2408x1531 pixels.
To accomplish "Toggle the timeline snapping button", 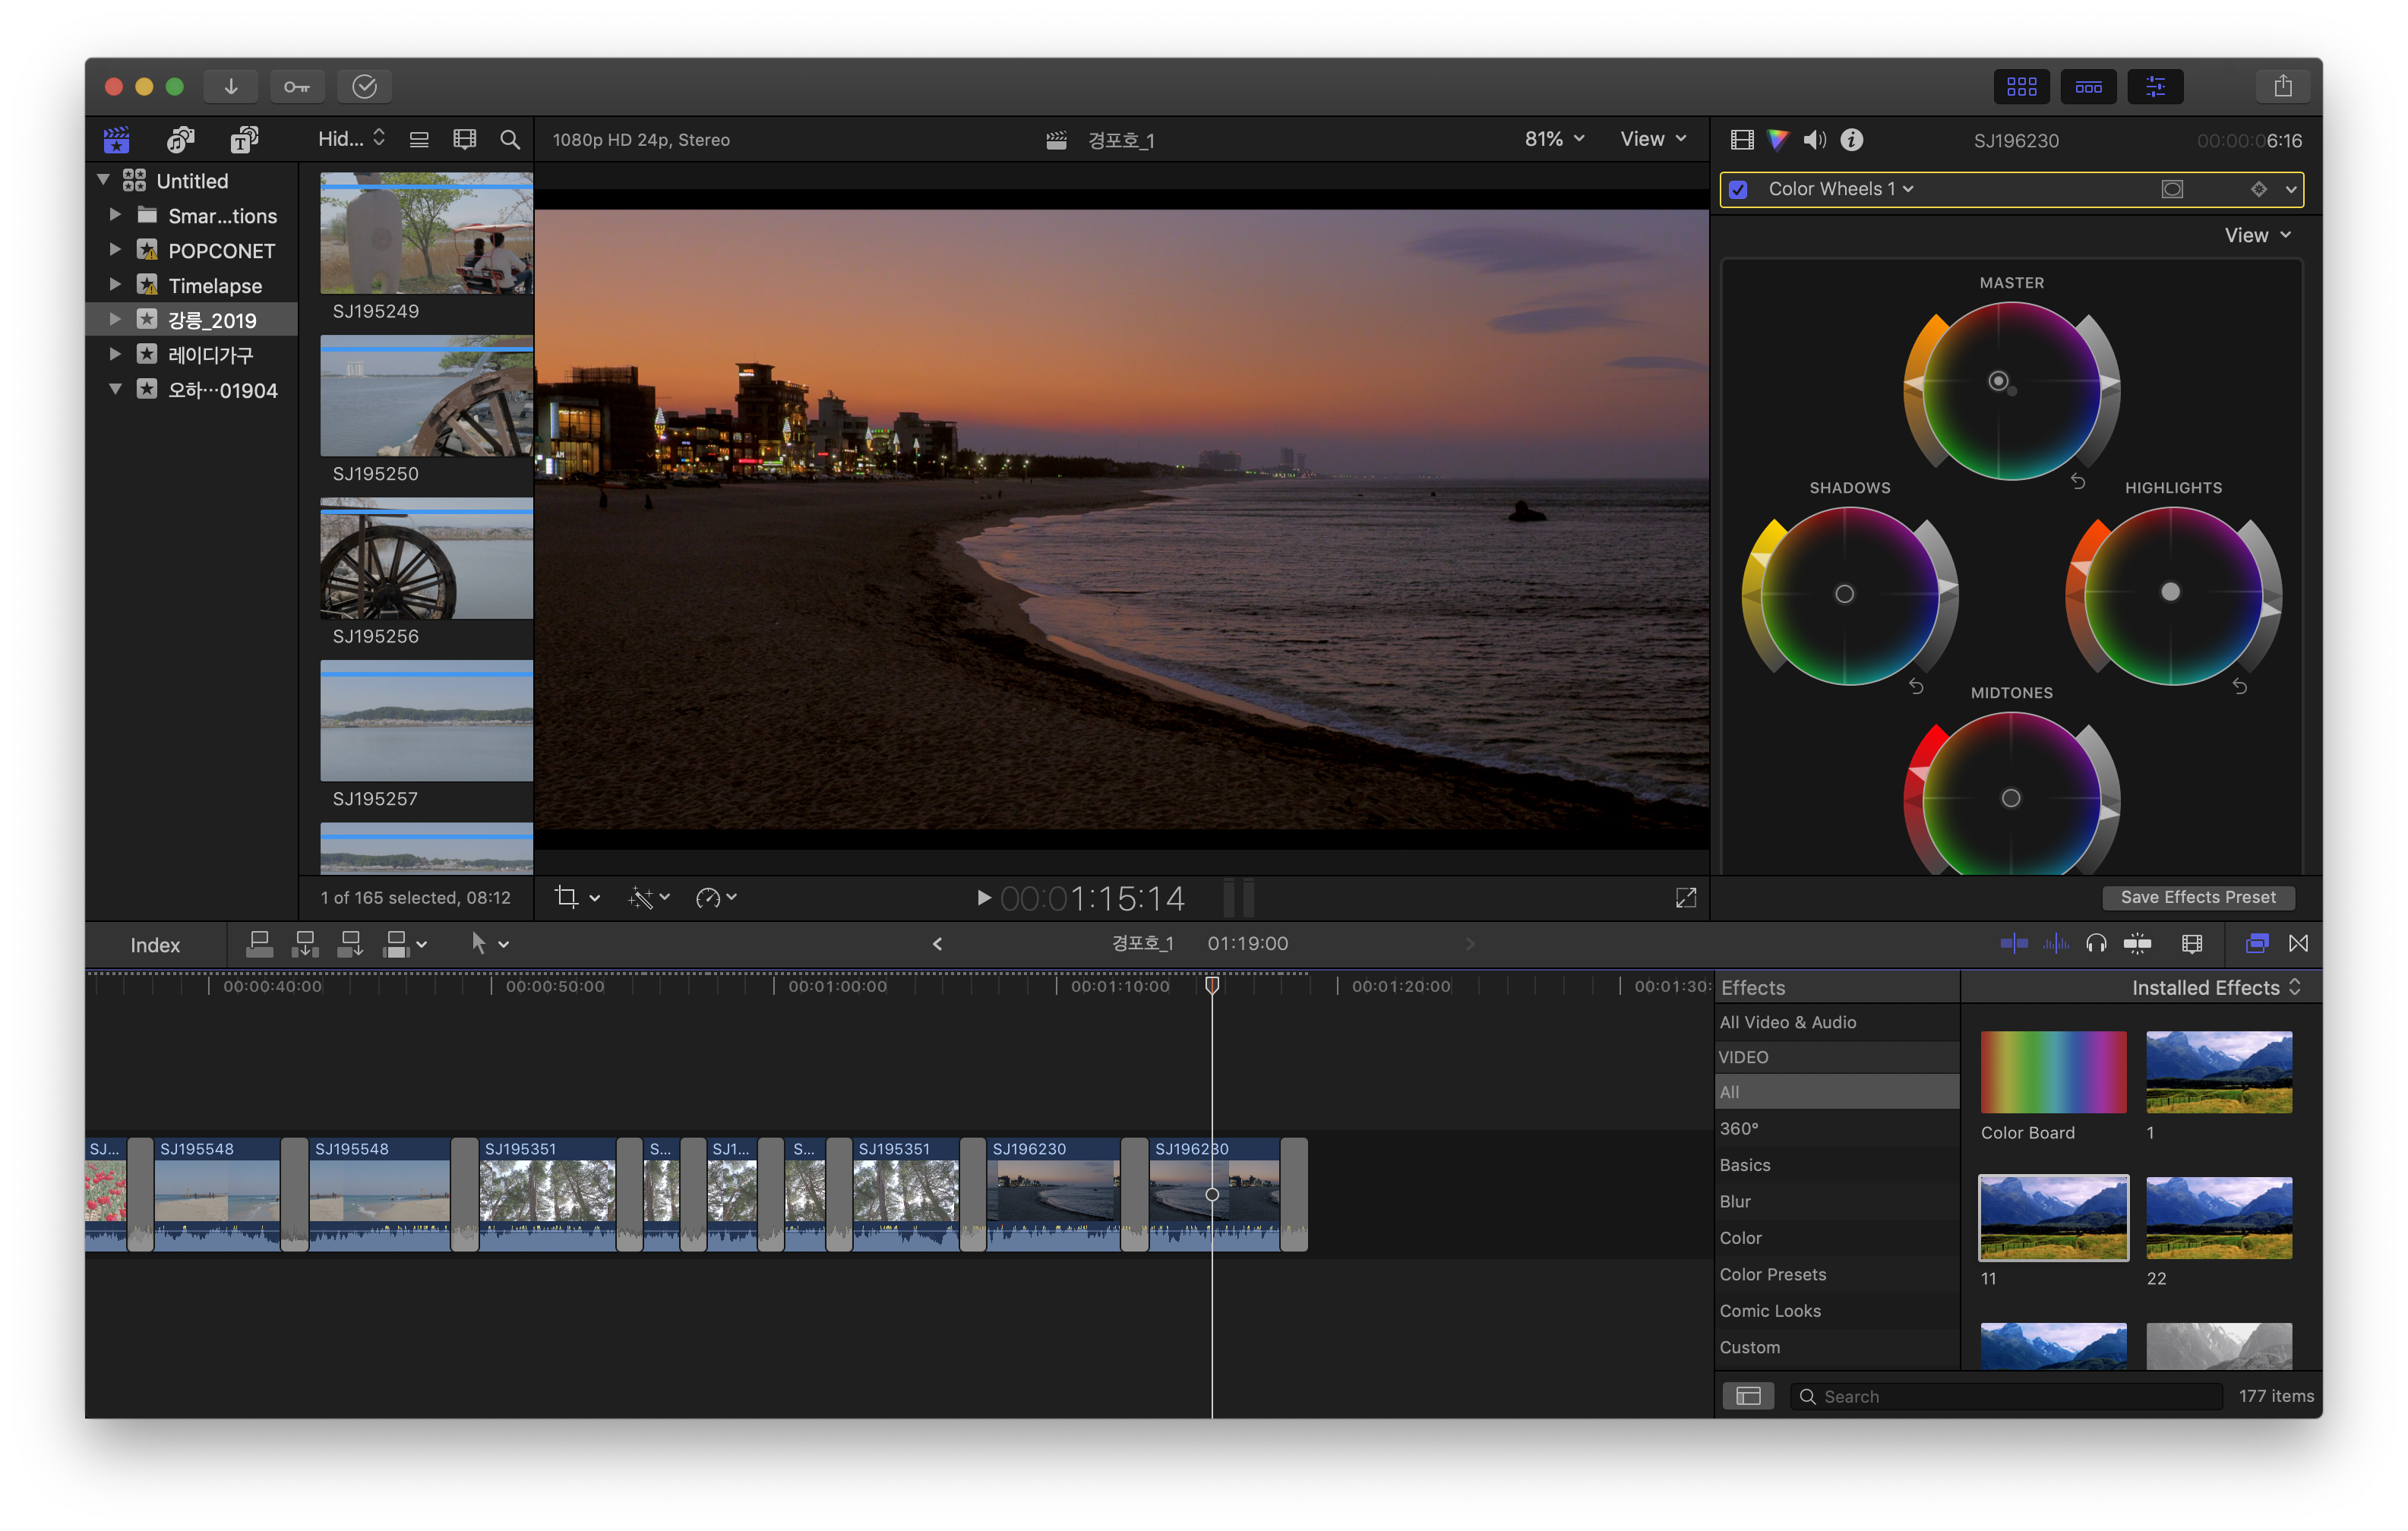I will pos(2137,943).
